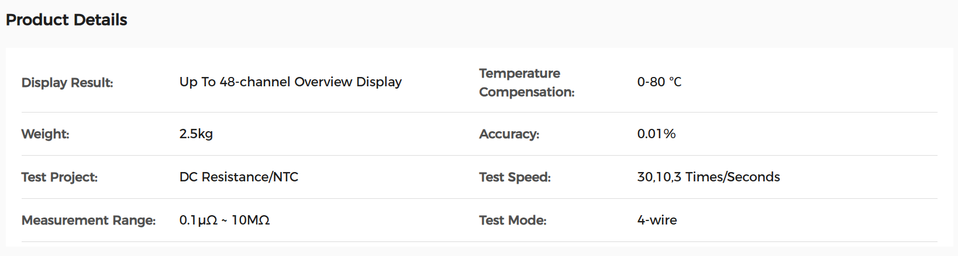Viewport: 958px width, 256px height.
Task: Click the 2.5kg weight value
Action: (196, 134)
